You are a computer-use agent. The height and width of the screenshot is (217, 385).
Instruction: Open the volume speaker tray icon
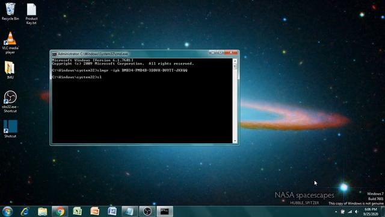(357, 212)
